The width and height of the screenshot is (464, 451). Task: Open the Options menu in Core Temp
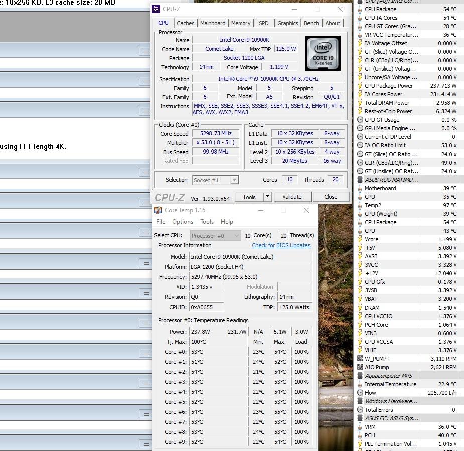click(182, 222)
